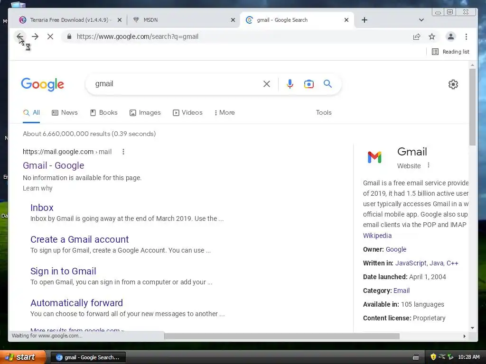Click the Gmail M logo in knowledge panel
This screenshot has height=364, width=486.
pos(374,157)
